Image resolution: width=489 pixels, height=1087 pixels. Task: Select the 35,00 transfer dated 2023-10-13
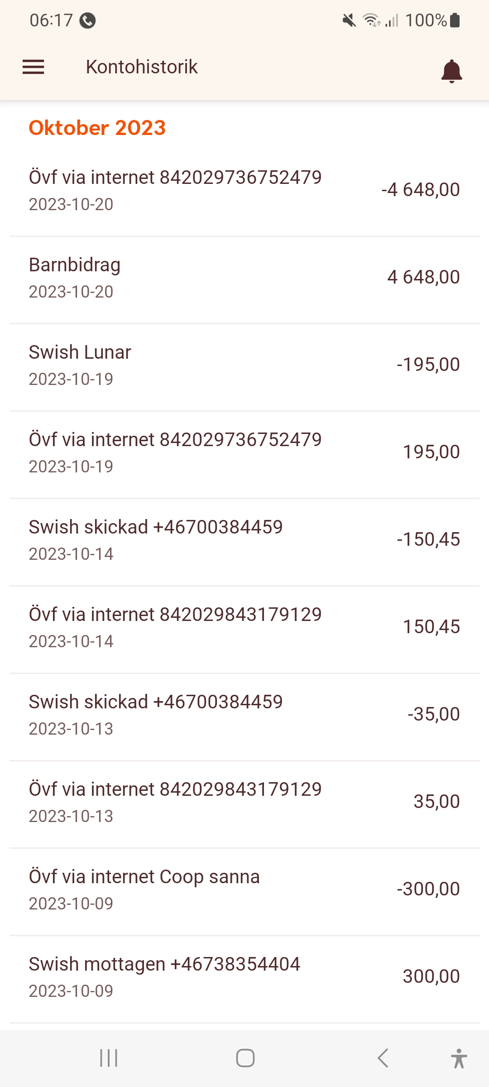(244, 802)
